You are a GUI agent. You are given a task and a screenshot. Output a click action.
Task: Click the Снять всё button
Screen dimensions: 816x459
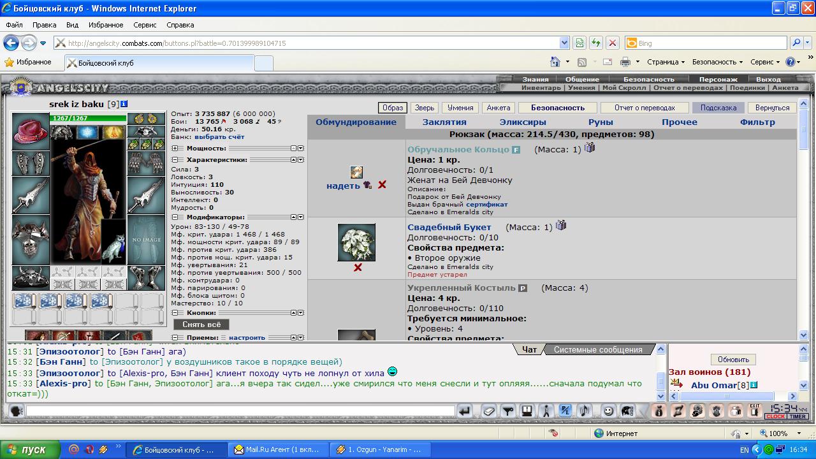point(201,324)
